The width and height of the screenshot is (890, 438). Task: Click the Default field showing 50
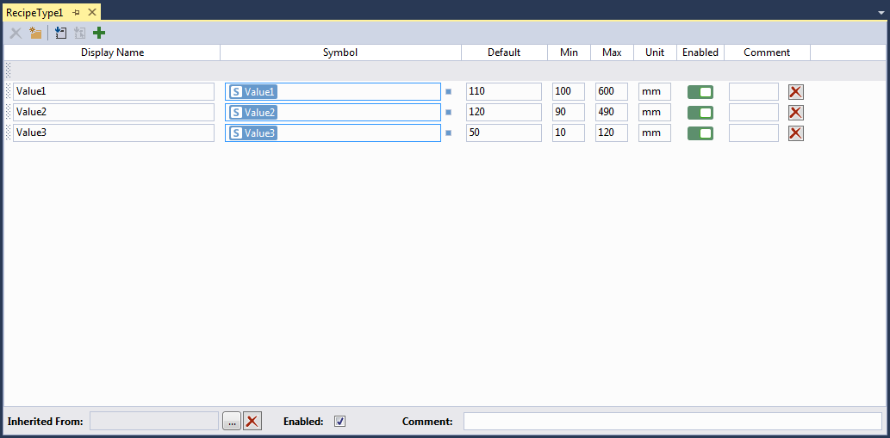pos(504,133)
